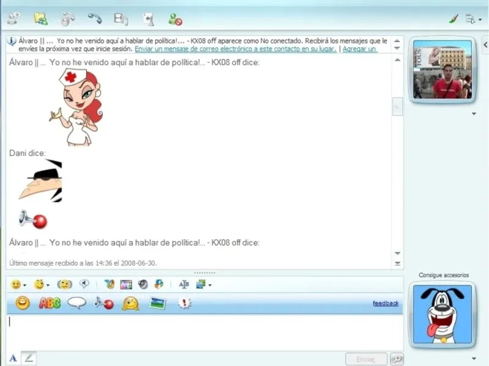Screen dimensions: 489x366
Task: Open the colorful grid icon
Action: [x=126, y=284]
